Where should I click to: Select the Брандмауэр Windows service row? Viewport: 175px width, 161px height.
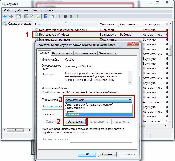100,35
